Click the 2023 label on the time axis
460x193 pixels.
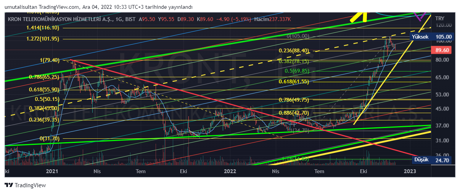pyautogui.click(x=410, y=172)
